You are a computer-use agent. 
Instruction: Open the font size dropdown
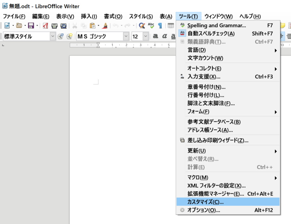coord(145,36)
